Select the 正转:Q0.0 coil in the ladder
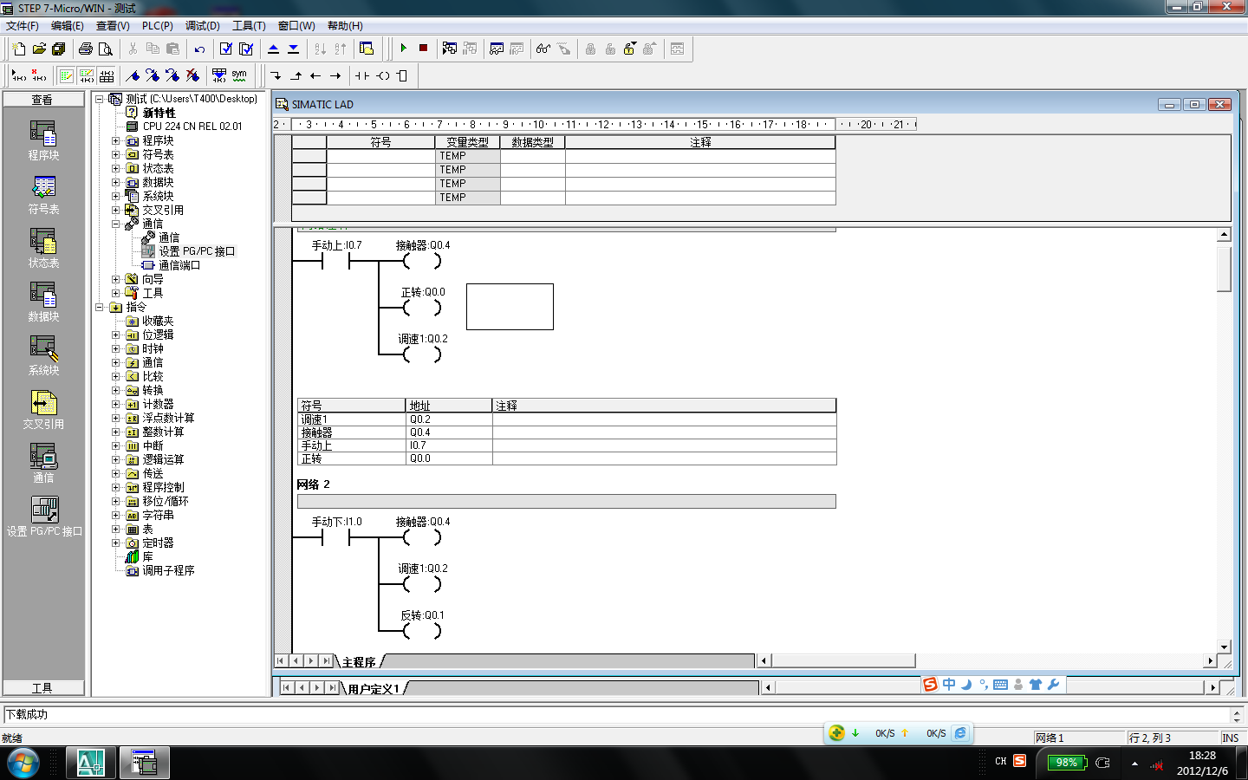 (x=423, y=307)
